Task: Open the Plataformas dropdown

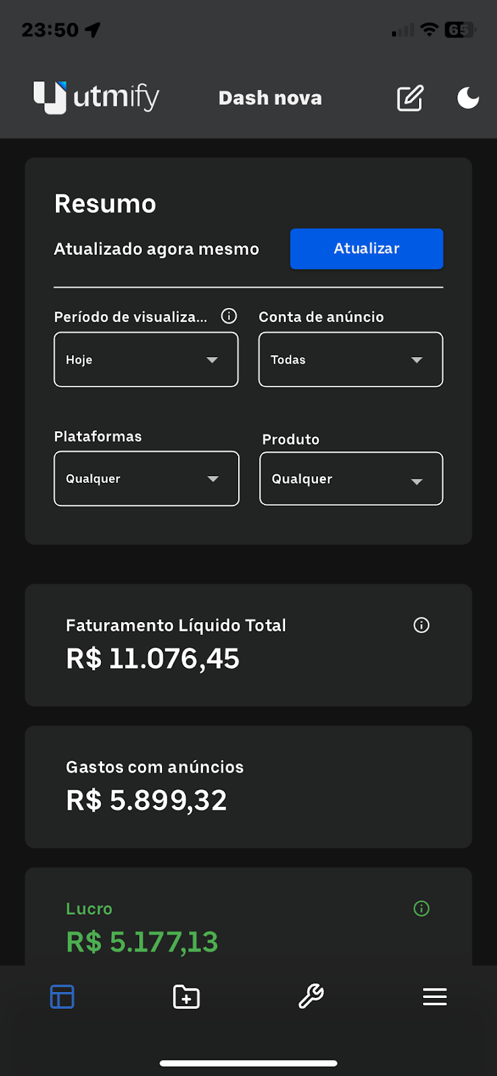Action: tap(146, 479)
